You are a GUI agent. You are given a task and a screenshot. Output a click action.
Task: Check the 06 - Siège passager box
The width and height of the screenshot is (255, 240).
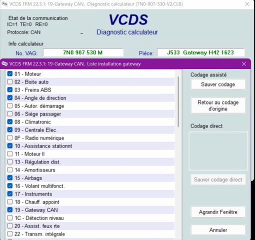tap(10, 113)
